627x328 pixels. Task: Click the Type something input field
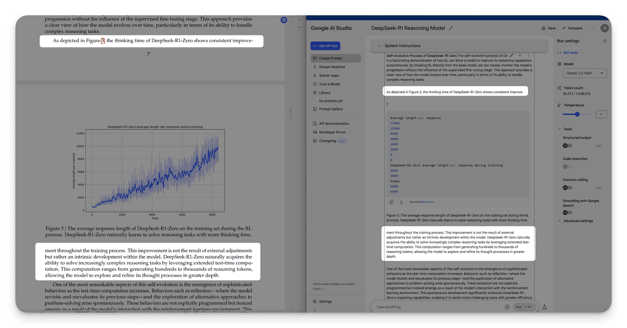[x=436, y=307]
